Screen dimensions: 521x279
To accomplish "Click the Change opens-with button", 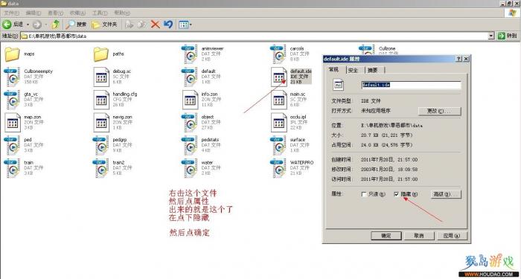I will 439,111.
